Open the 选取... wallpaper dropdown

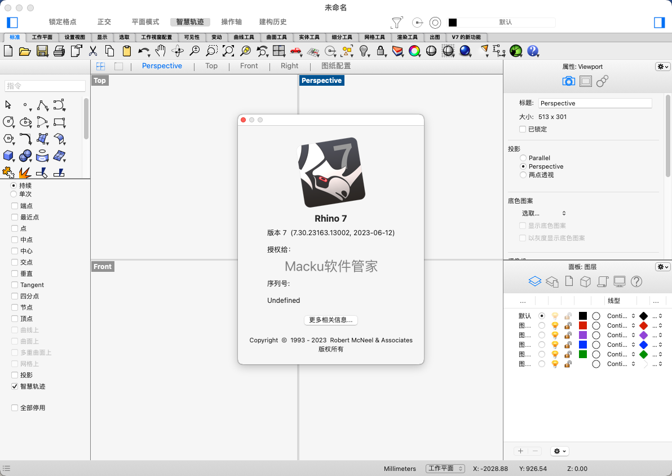click(543, 213)
